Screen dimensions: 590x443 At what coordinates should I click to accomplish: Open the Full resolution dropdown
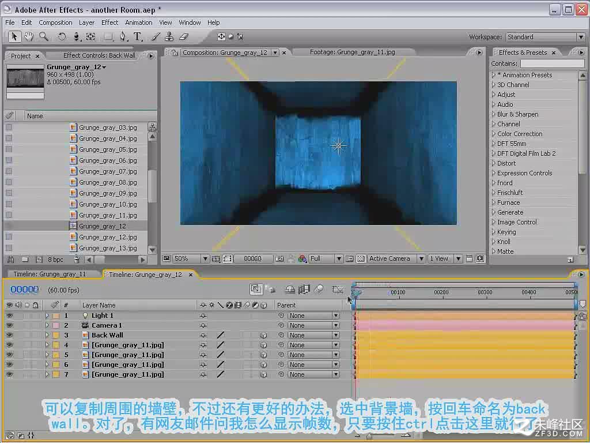[326, 259]
